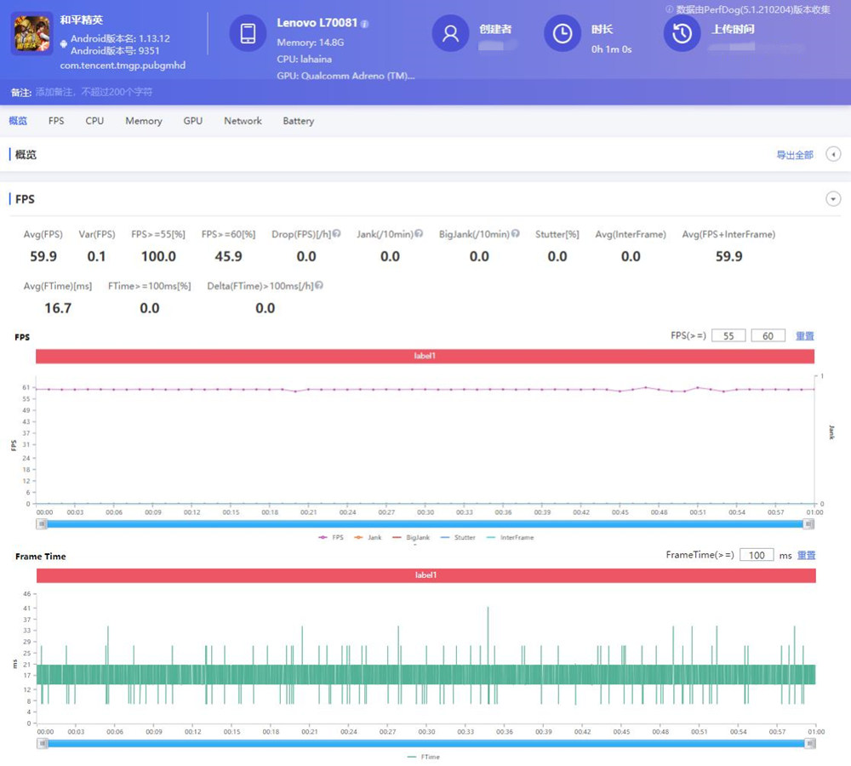Click right handle of Frame Time range slider

pos(810,743)
